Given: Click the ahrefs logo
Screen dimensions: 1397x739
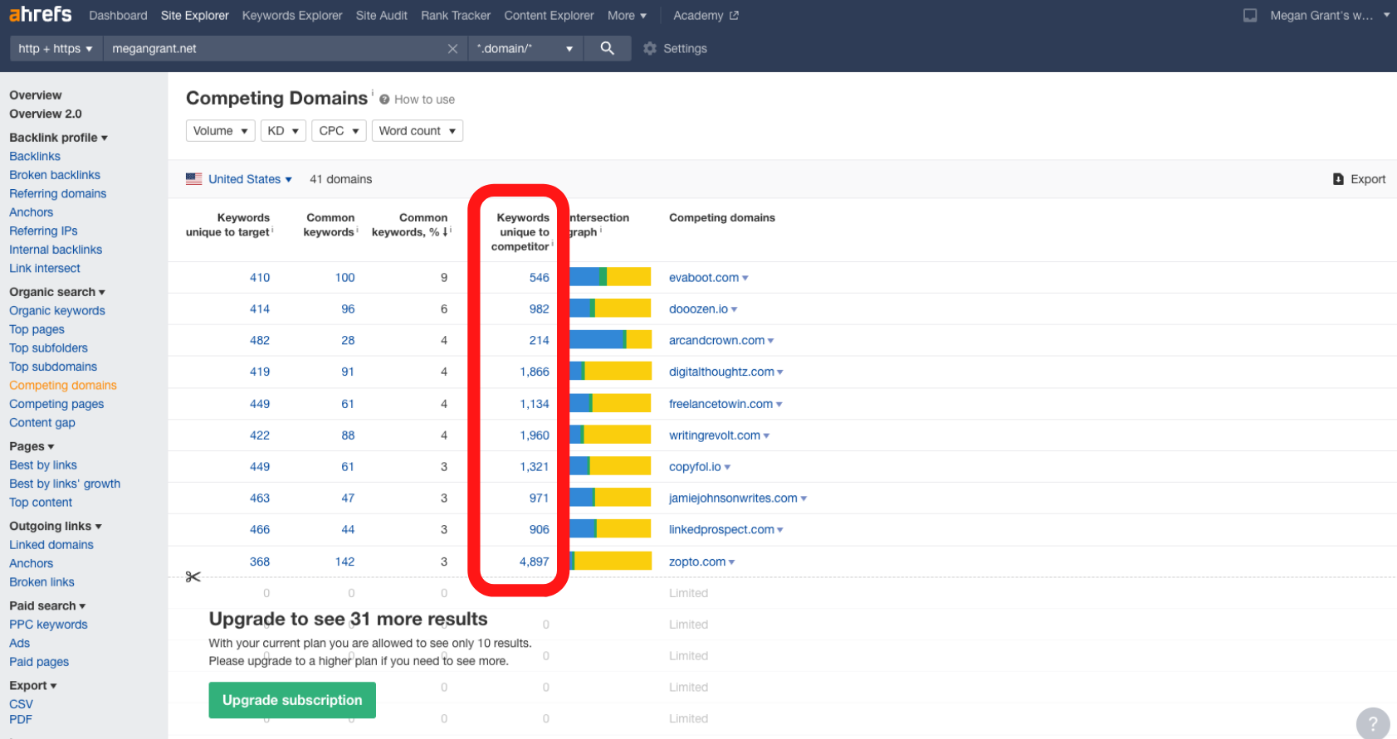Looking at the screenshot, I should [40, 14].
